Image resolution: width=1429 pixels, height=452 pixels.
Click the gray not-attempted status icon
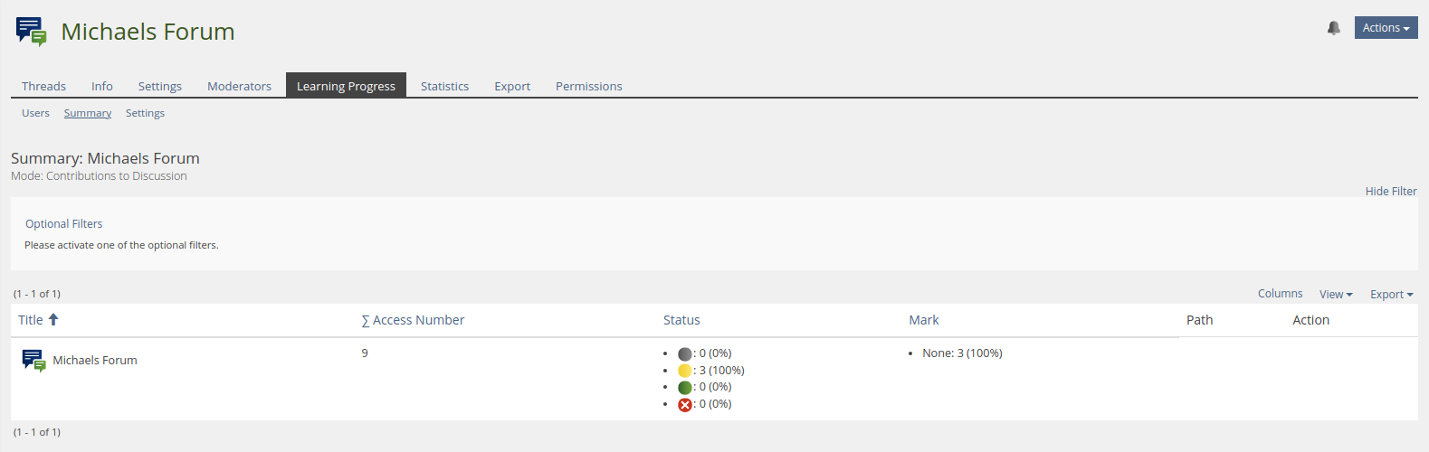[685, 354]
